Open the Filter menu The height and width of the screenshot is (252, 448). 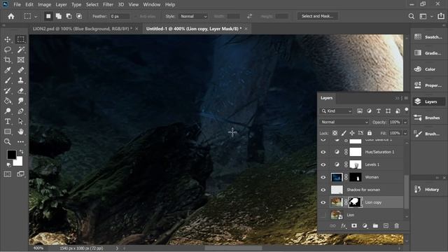tap(108, 5)
